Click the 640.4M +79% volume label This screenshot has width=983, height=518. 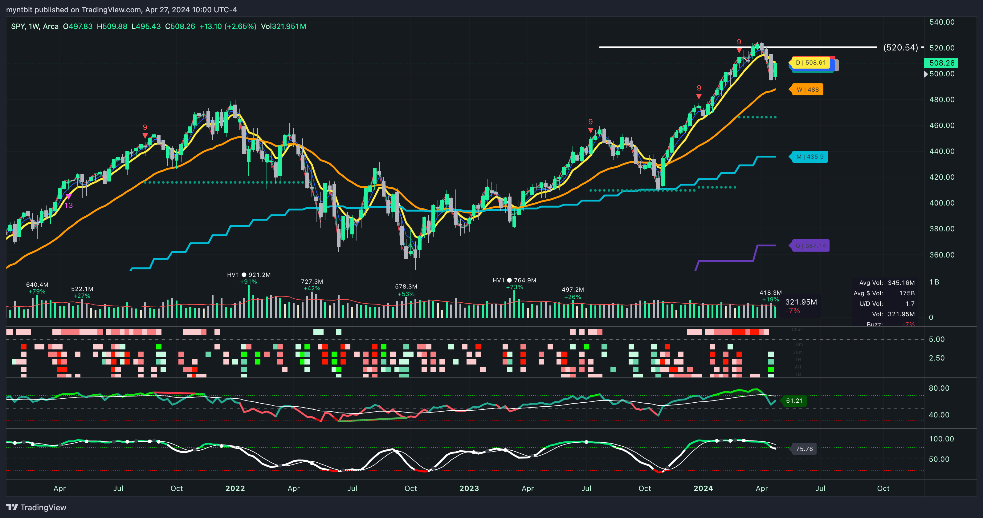37,288
